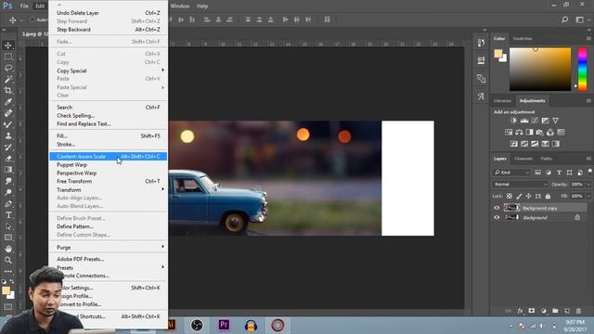Select the Hand tool
Screen dimensions: 594x334
click(8, 249)
